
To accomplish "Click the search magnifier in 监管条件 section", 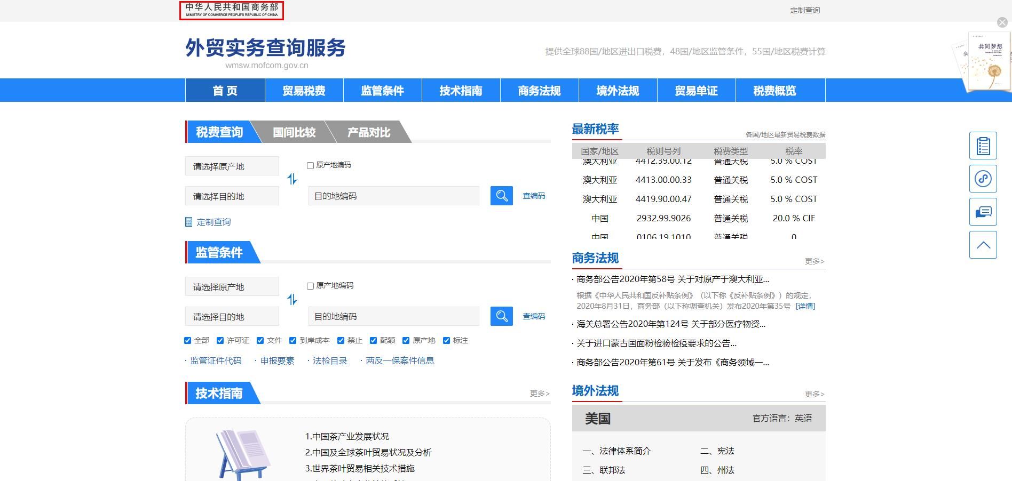I will coord(501,316).
